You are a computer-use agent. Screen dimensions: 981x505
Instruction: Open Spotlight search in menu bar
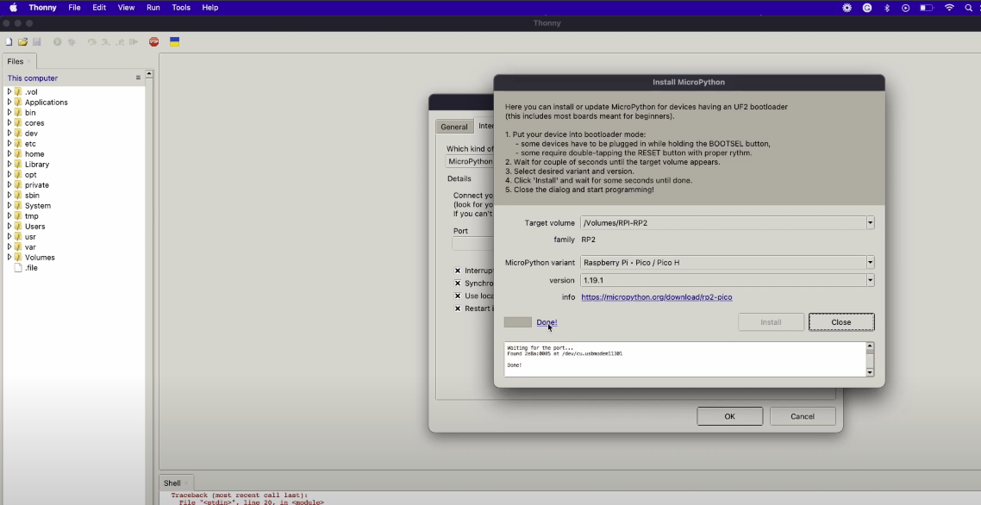point(968,8)
